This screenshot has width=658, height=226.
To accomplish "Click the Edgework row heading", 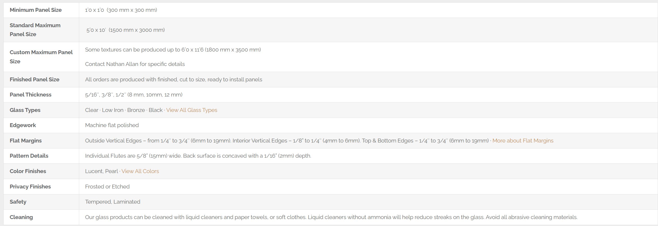I will (23, 125).
